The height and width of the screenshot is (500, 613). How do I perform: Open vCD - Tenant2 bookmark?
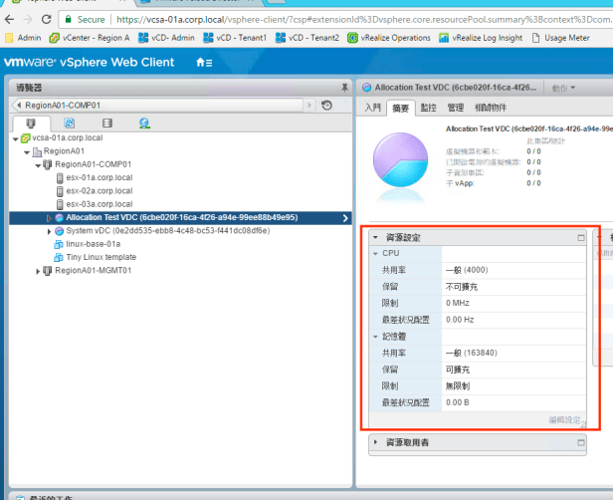(x=306, y=38)
